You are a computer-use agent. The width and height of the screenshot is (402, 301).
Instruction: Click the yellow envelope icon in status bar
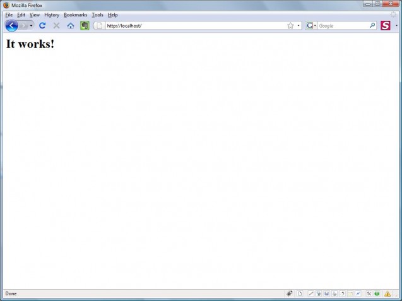click(x=350, y=293)
